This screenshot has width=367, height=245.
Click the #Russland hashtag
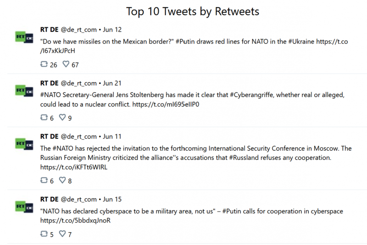click(x=244, y=158)
